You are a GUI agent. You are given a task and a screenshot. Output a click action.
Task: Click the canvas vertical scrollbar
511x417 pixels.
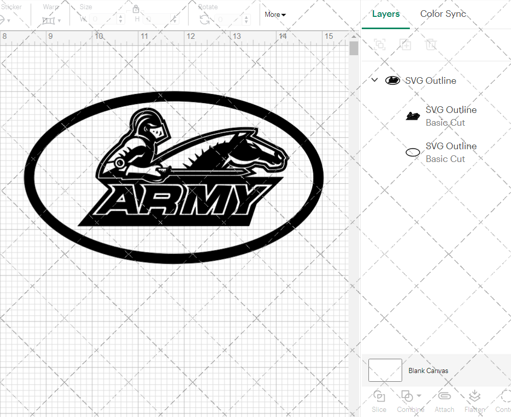(x=353, y=48)
